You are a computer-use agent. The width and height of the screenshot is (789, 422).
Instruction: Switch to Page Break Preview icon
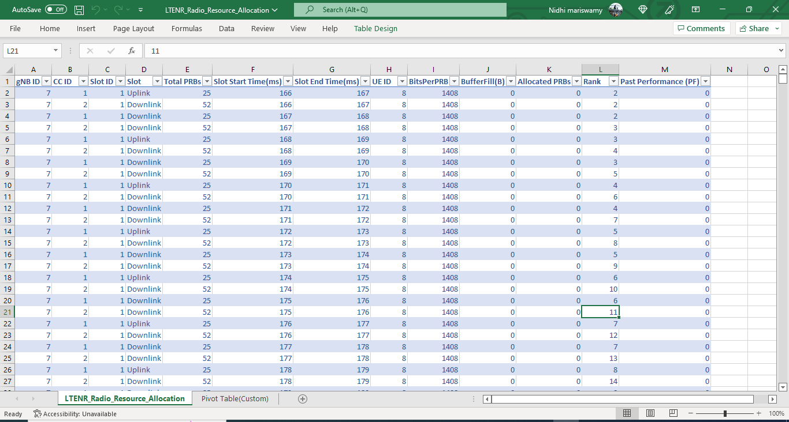673,413
